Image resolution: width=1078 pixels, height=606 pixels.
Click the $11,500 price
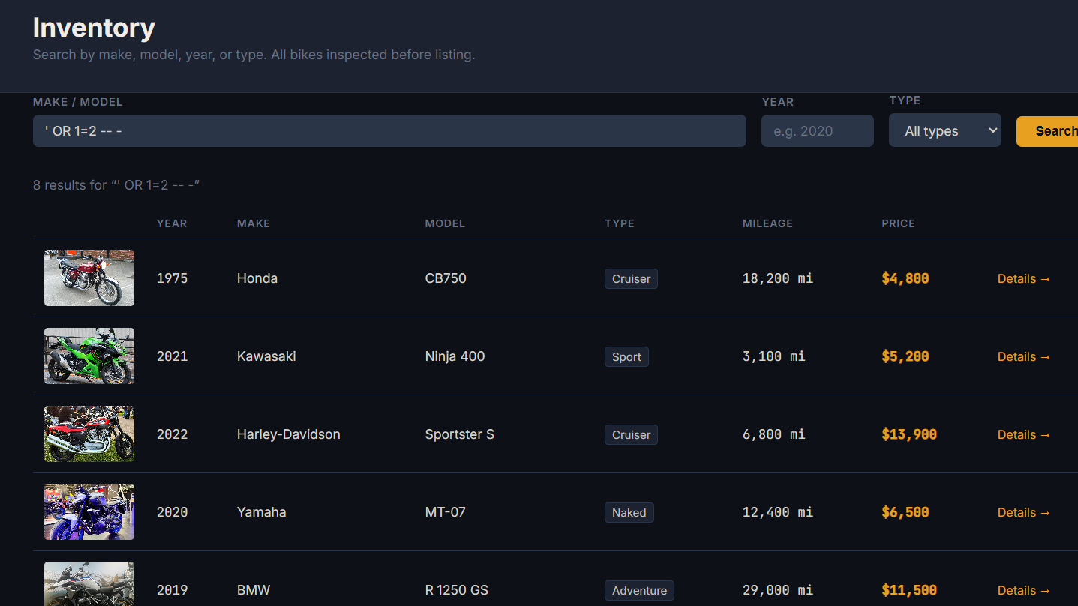tap(909, 590)
